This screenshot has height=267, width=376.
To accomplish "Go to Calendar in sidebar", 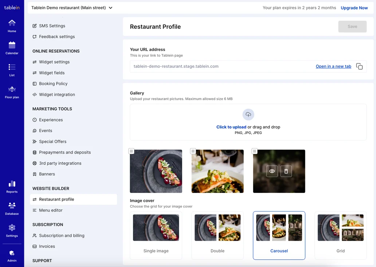I will tap(12, 48).
